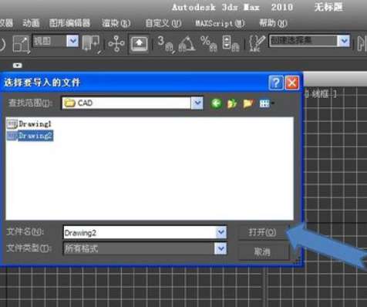The image size is (367, 307).
Task: Toggle the Angle Snap icon
Action: [x=187, y=44]
